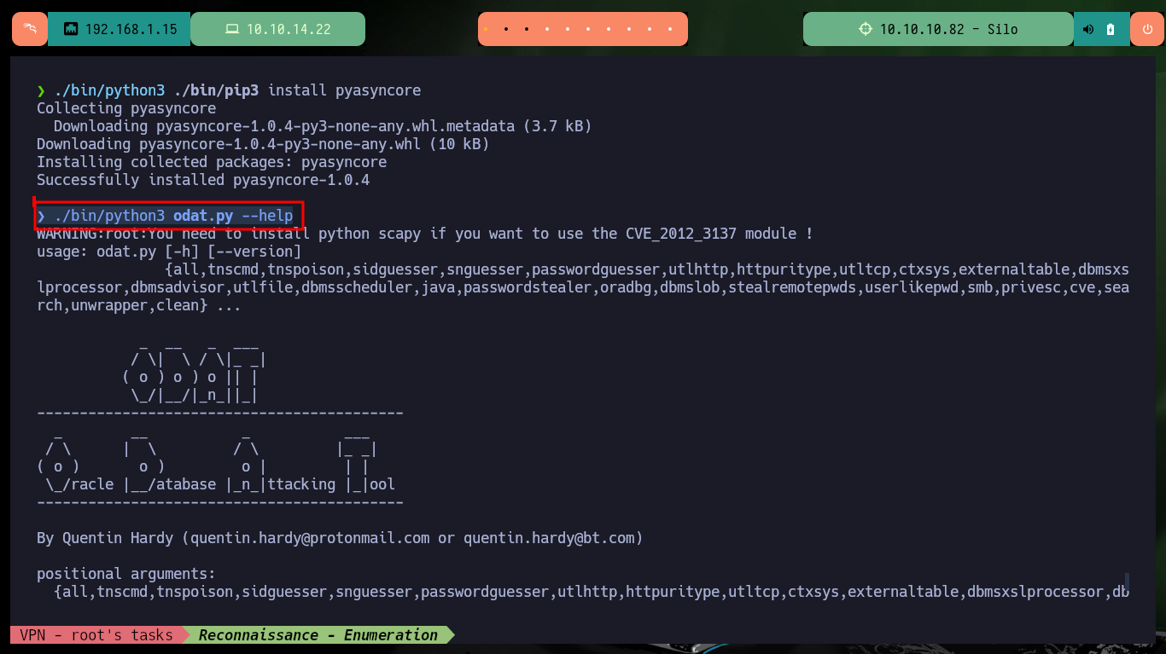
Task: Select the active yellow workspace dot
Action: (x=486, y=29)
